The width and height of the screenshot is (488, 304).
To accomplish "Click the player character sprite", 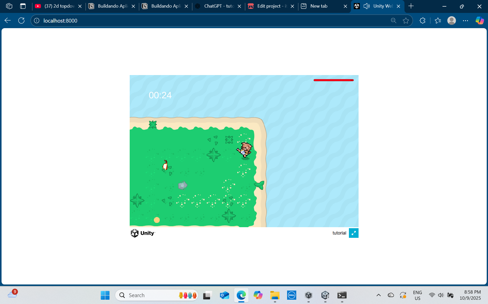I will 244,150.
